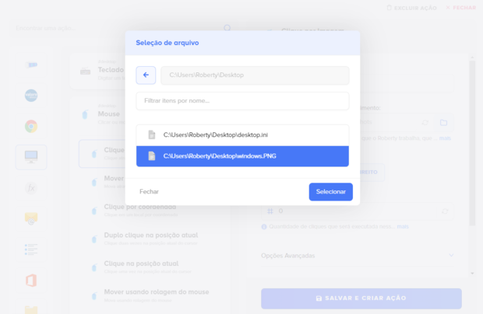Open the fx functions sidebar icon

point(31,188)
